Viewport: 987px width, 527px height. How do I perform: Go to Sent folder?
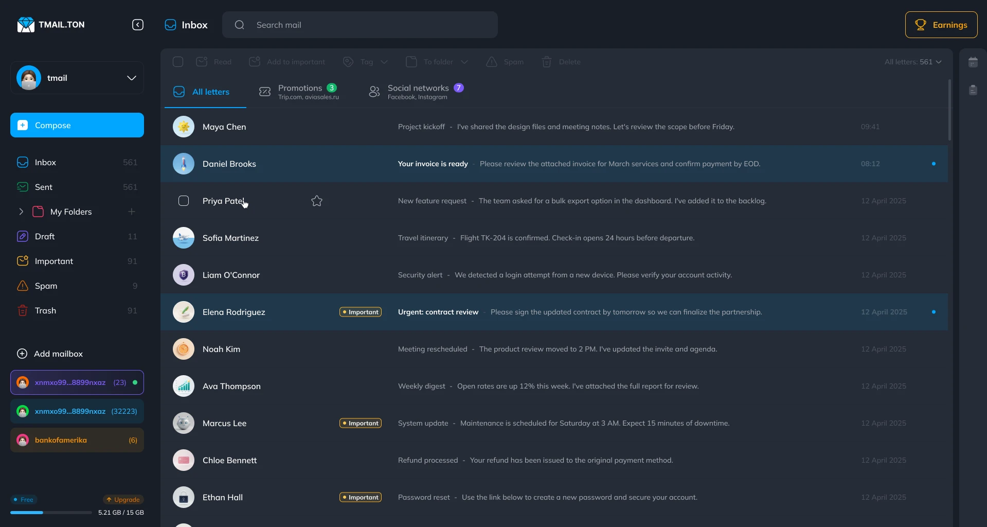(x=77, y=187)
